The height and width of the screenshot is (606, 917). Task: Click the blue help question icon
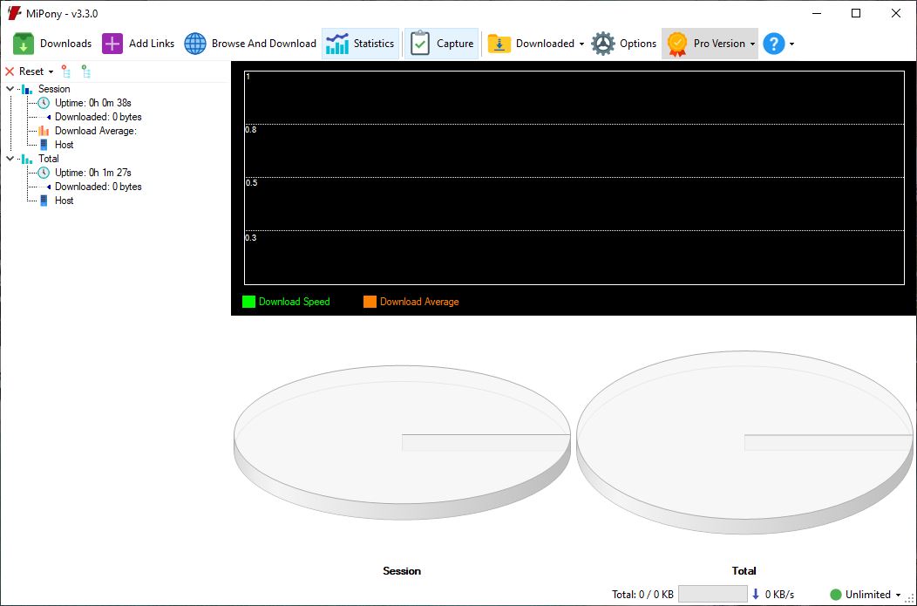coord(773,44)
